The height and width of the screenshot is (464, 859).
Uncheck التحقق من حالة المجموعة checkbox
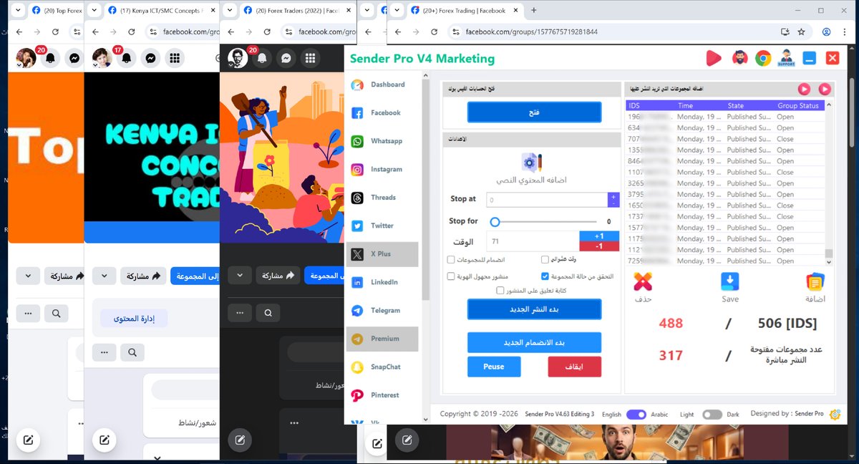coord(545,276)
